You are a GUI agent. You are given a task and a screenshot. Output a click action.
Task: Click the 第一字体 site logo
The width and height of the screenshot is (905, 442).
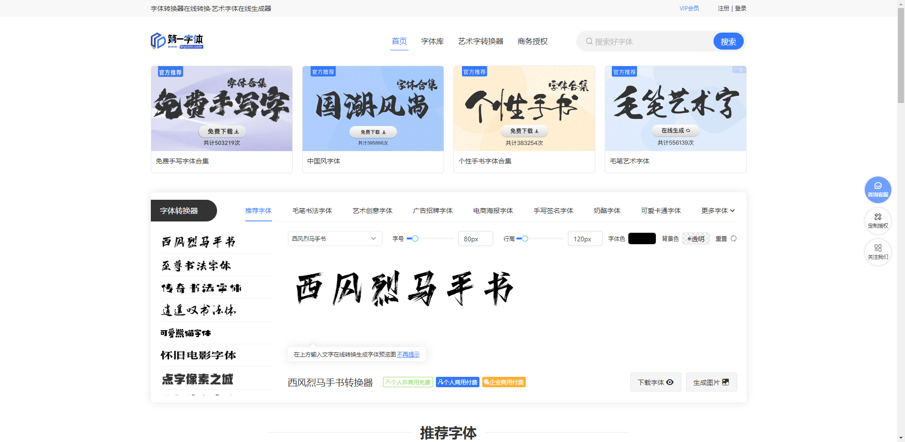177,41
